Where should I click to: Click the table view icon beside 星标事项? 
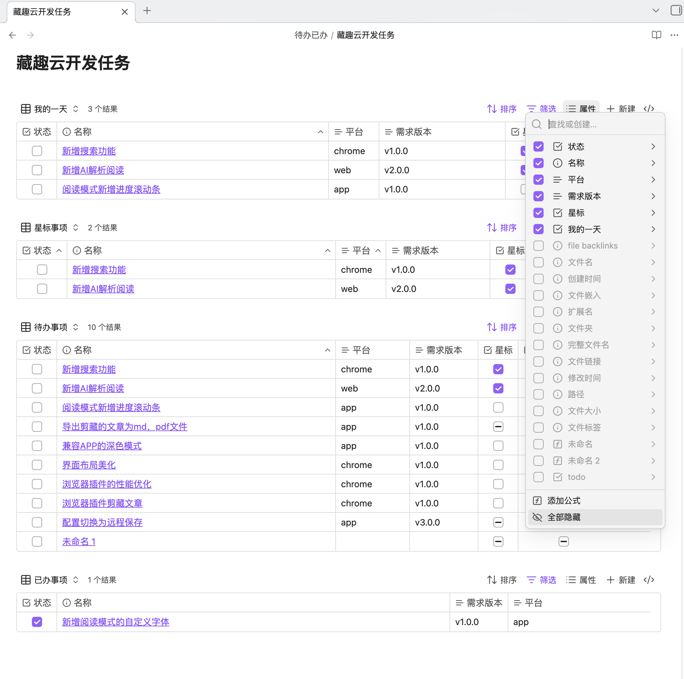[x=26, y=228]
